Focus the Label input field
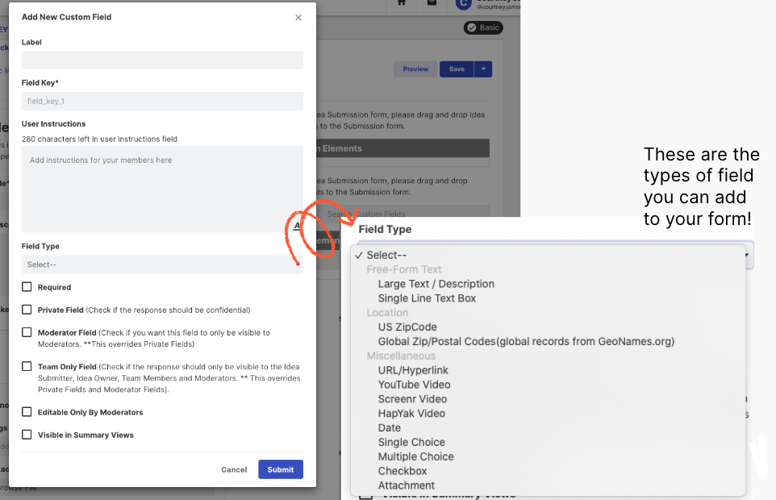This screenshot has width=776, height=500. (x=162, y=60)
